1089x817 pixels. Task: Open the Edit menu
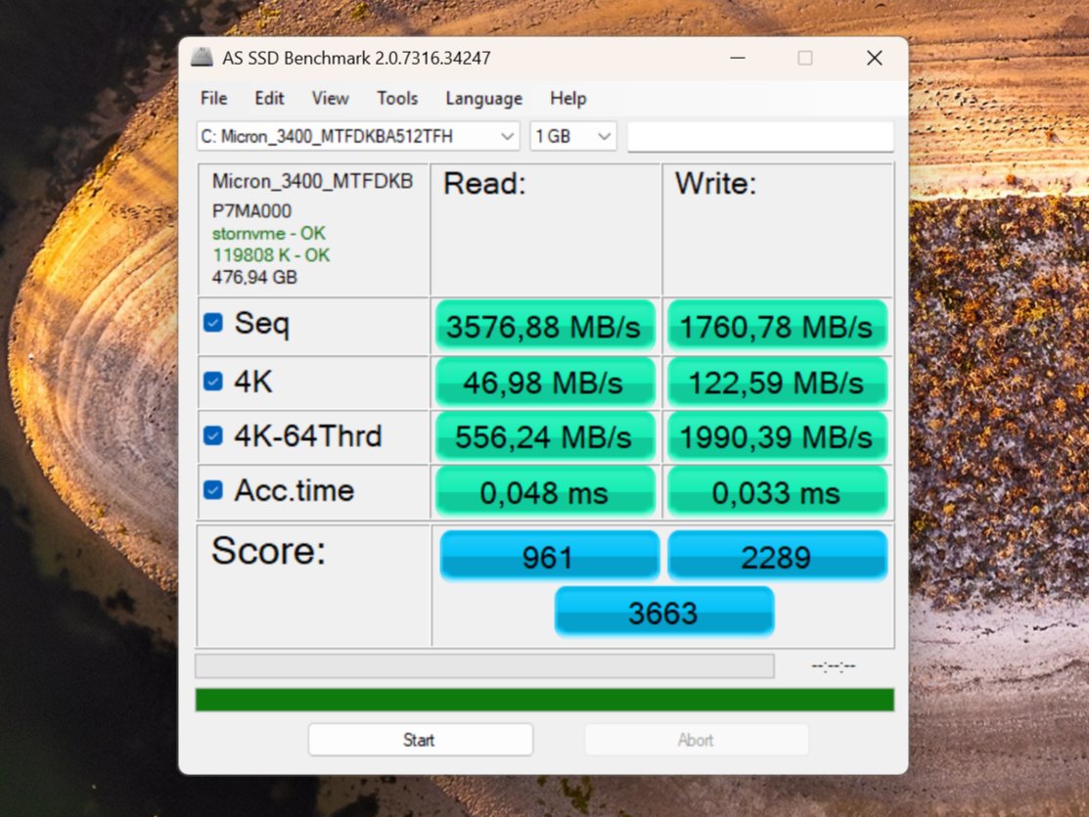tap(269, 98)
